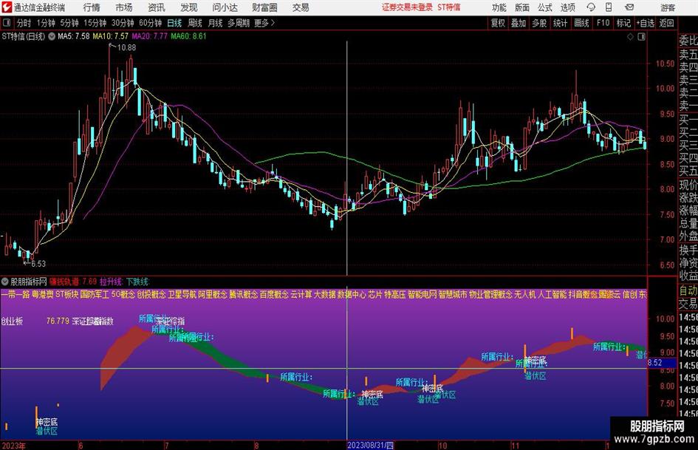Open the 交易 menu
The height and width of the screenshot is (450, 698).
click(x=301, y=7)
